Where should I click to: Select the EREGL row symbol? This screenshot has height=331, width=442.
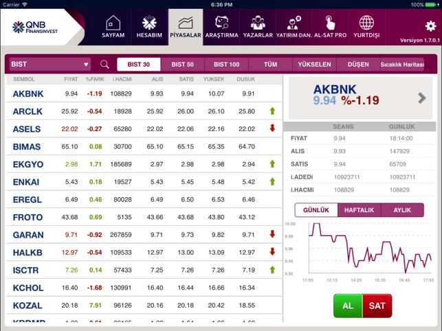27,199
